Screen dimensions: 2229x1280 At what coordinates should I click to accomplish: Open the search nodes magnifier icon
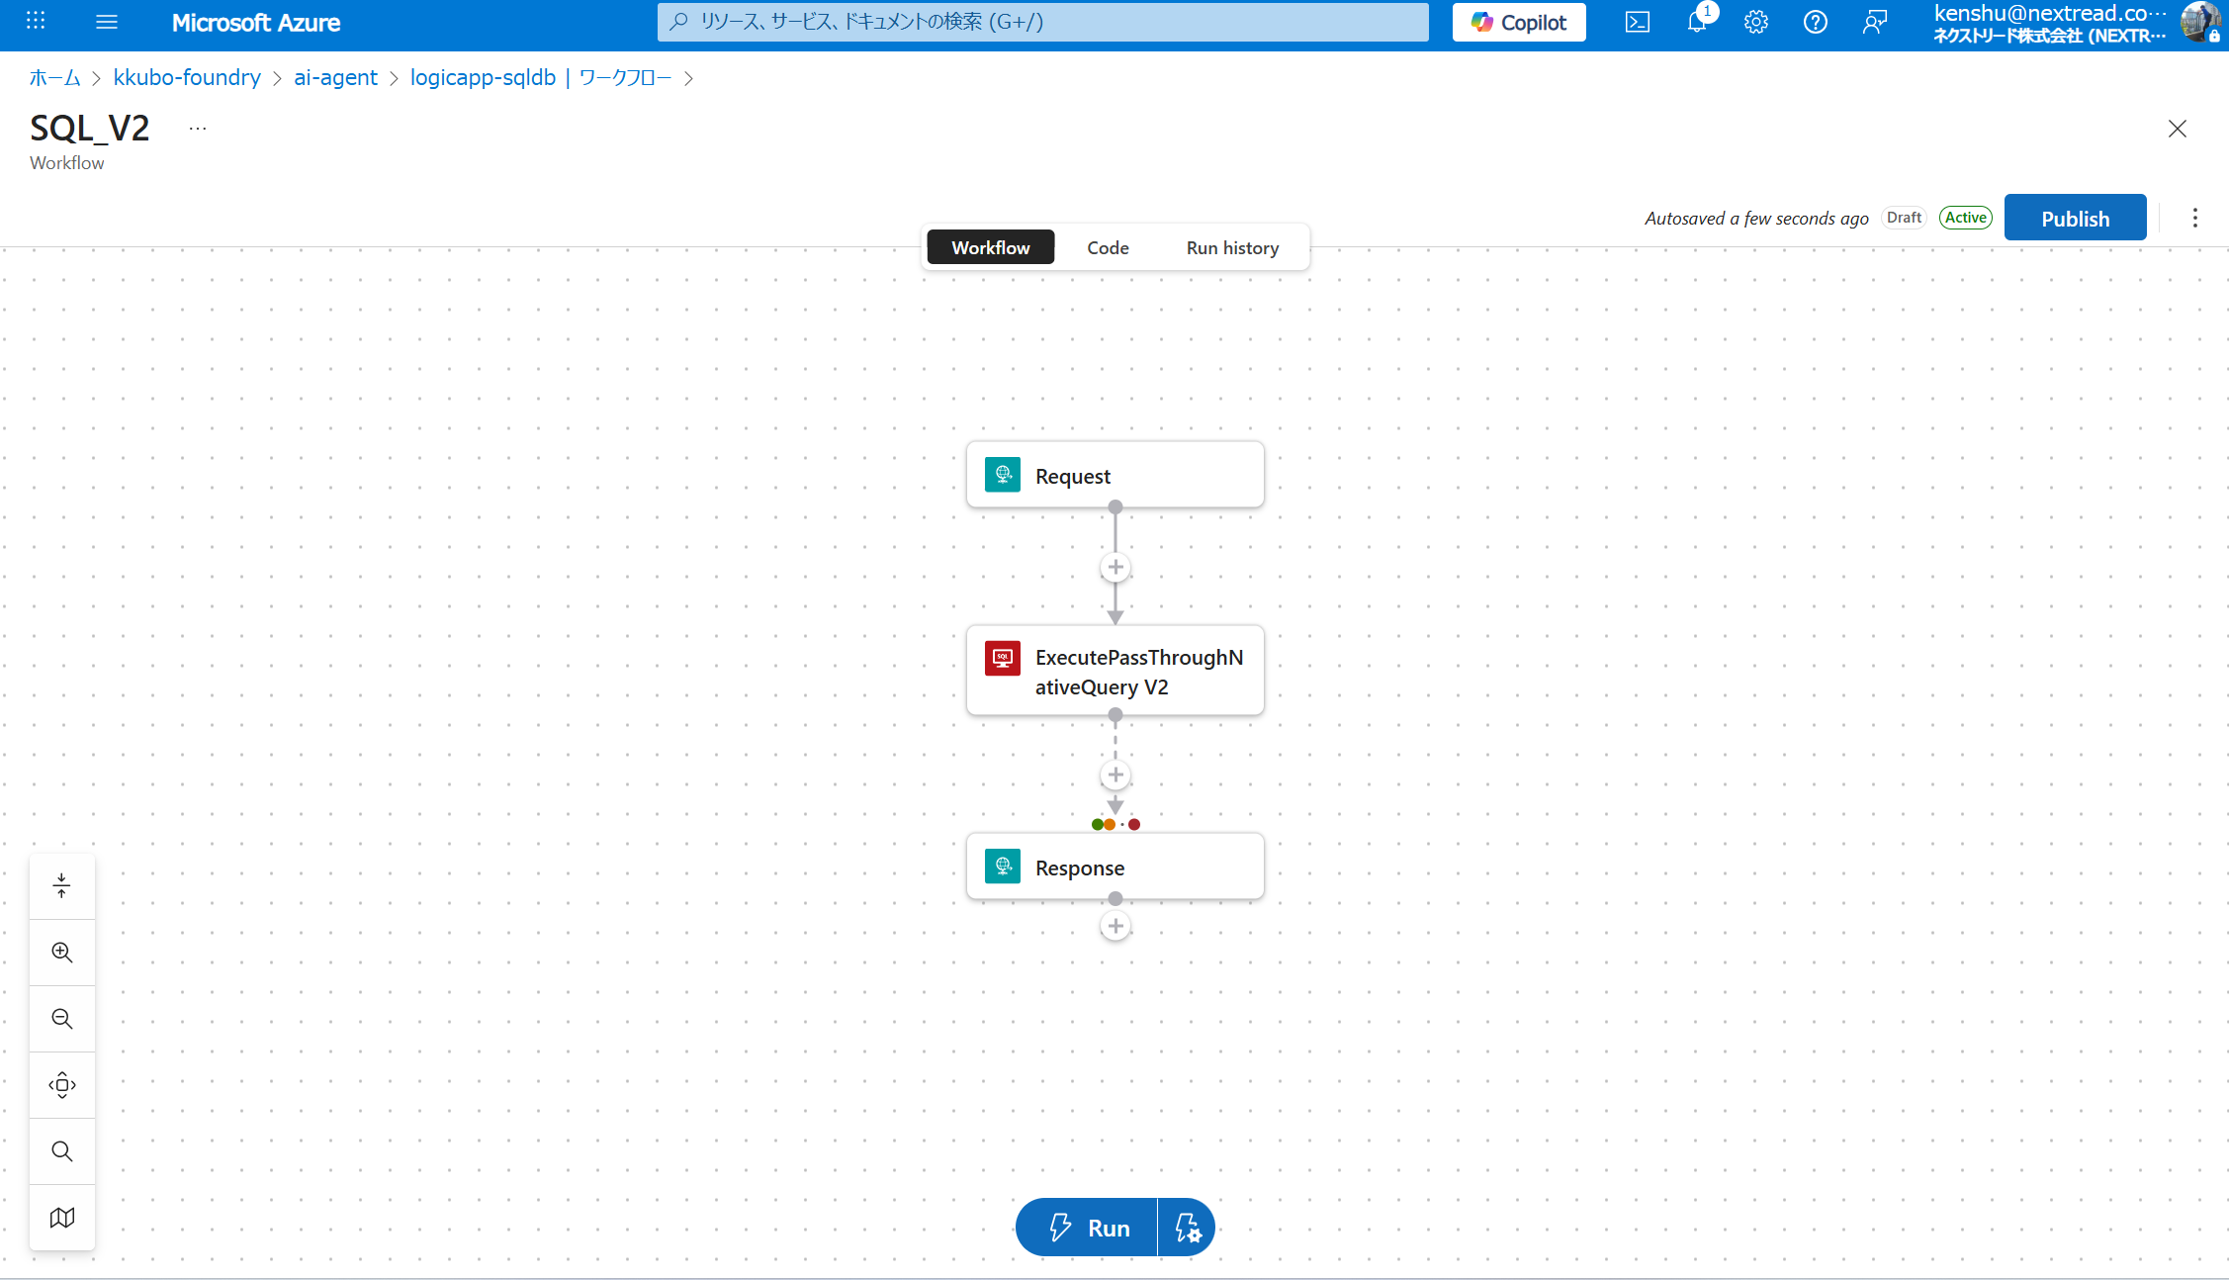click(x=62, y=1151)
